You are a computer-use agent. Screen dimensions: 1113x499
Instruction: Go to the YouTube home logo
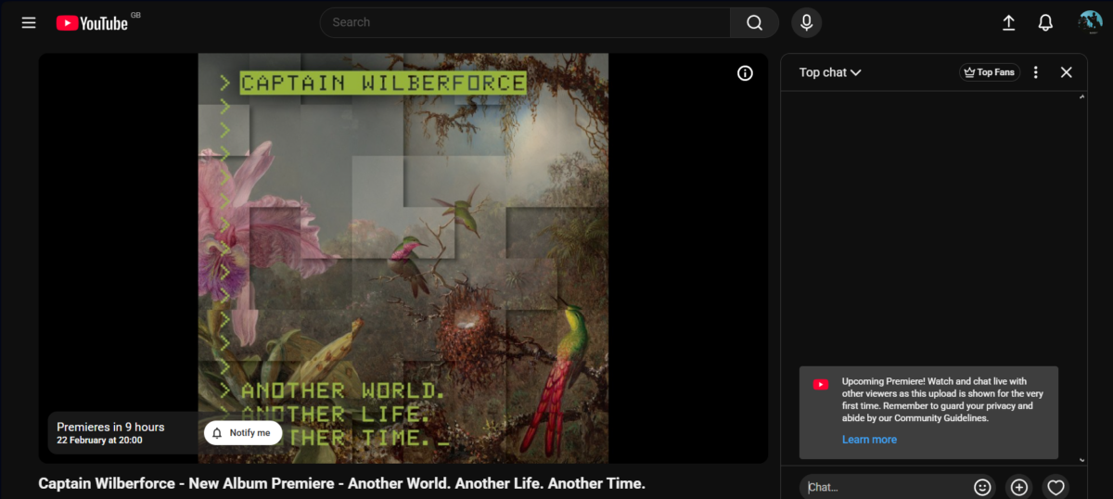click(x=92, y=23)
